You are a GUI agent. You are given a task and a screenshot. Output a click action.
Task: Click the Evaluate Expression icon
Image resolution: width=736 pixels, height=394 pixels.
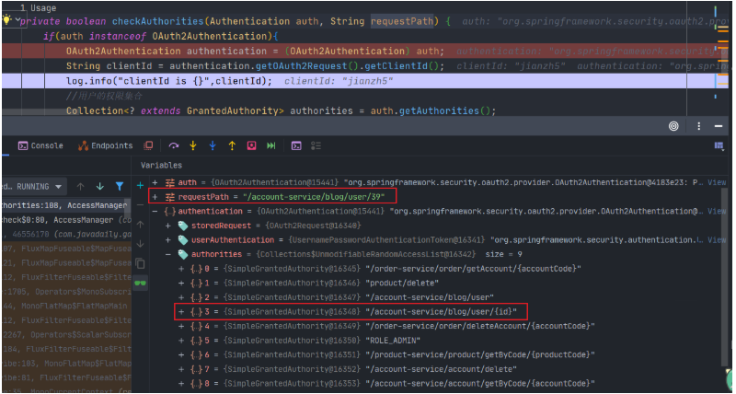296,146
